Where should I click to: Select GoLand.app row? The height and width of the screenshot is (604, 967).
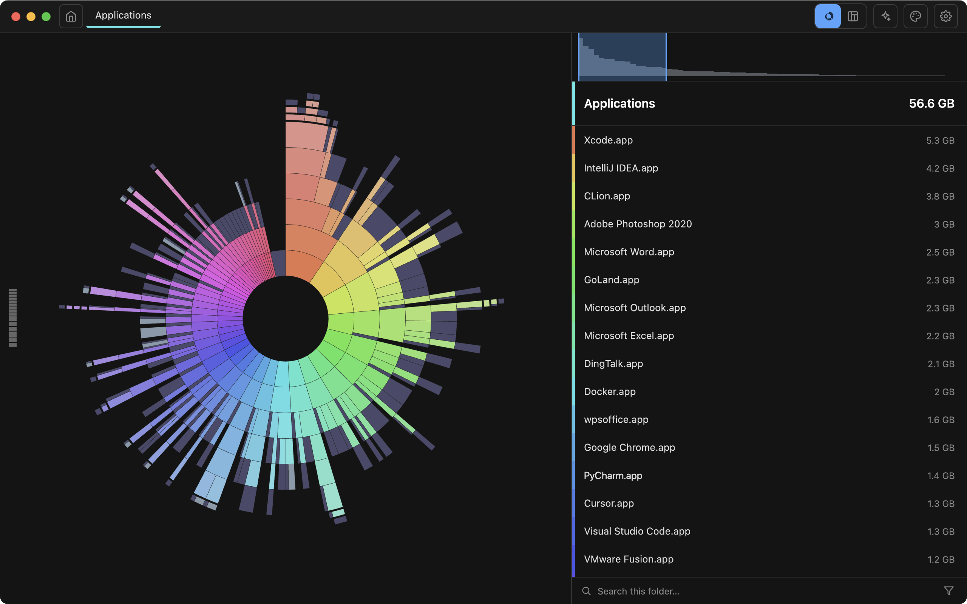(769, 280)
